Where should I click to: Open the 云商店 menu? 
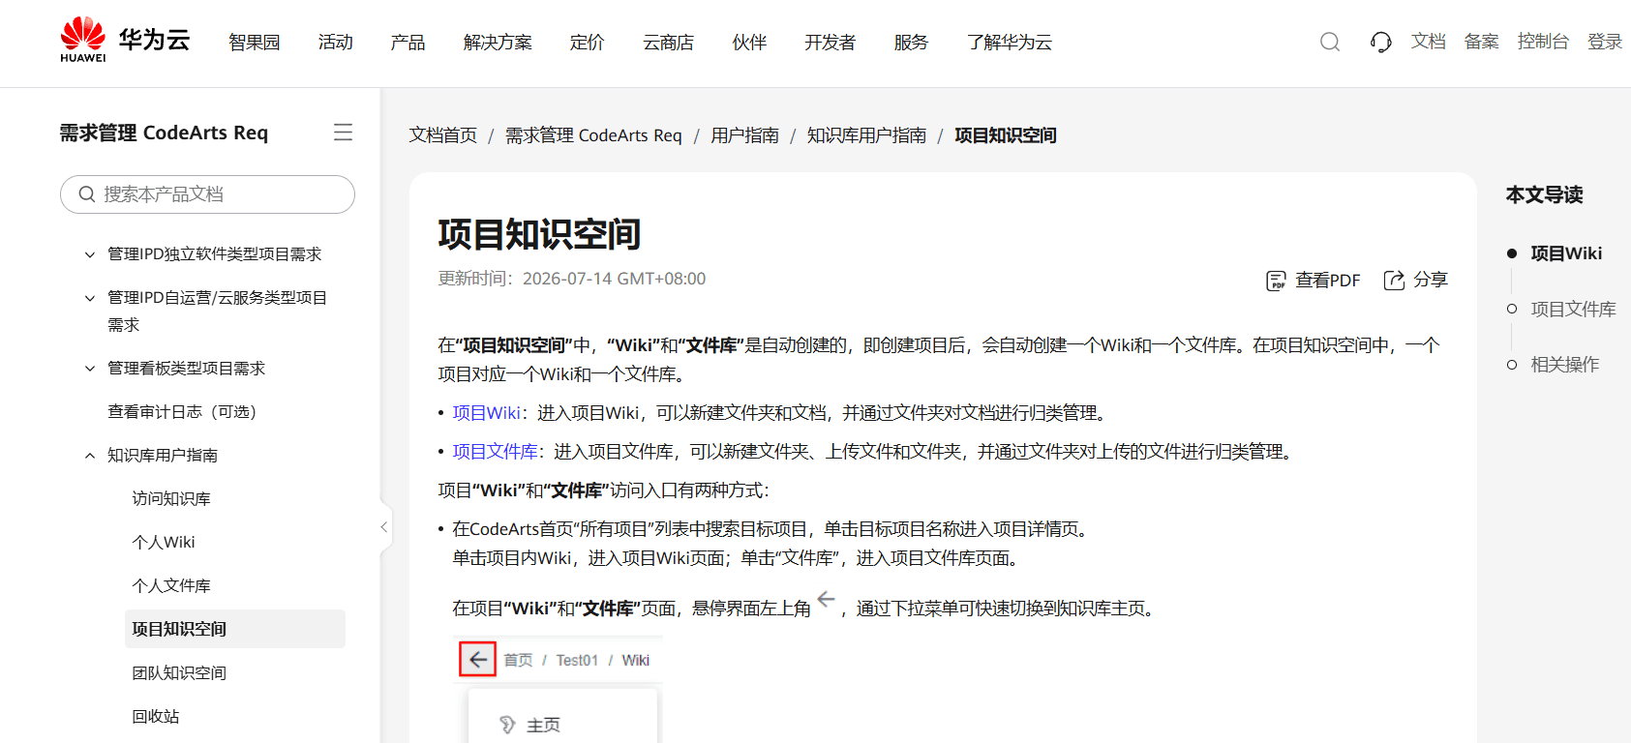(x=669, y=43)
